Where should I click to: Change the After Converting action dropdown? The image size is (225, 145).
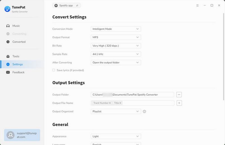(x=116, y=63)
